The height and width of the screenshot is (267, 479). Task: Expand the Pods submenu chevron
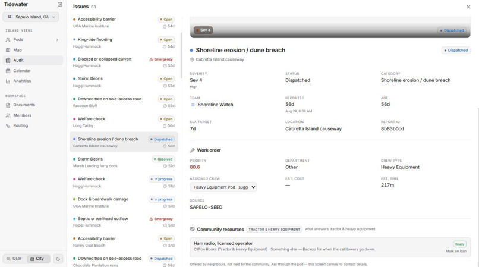coord(57,40)
